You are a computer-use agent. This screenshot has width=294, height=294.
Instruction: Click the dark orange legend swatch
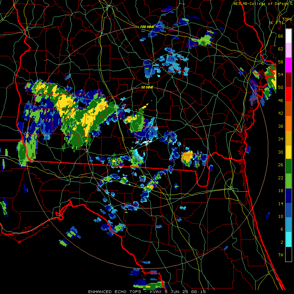click(x=288, y=109)
